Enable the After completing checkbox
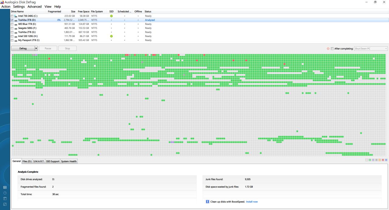This screenshot has width=389, height=210. click(332, 48)
